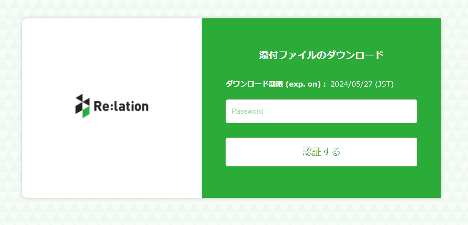
Task: Click the expiry date 2024/05/27
Action: coord(352,84)
